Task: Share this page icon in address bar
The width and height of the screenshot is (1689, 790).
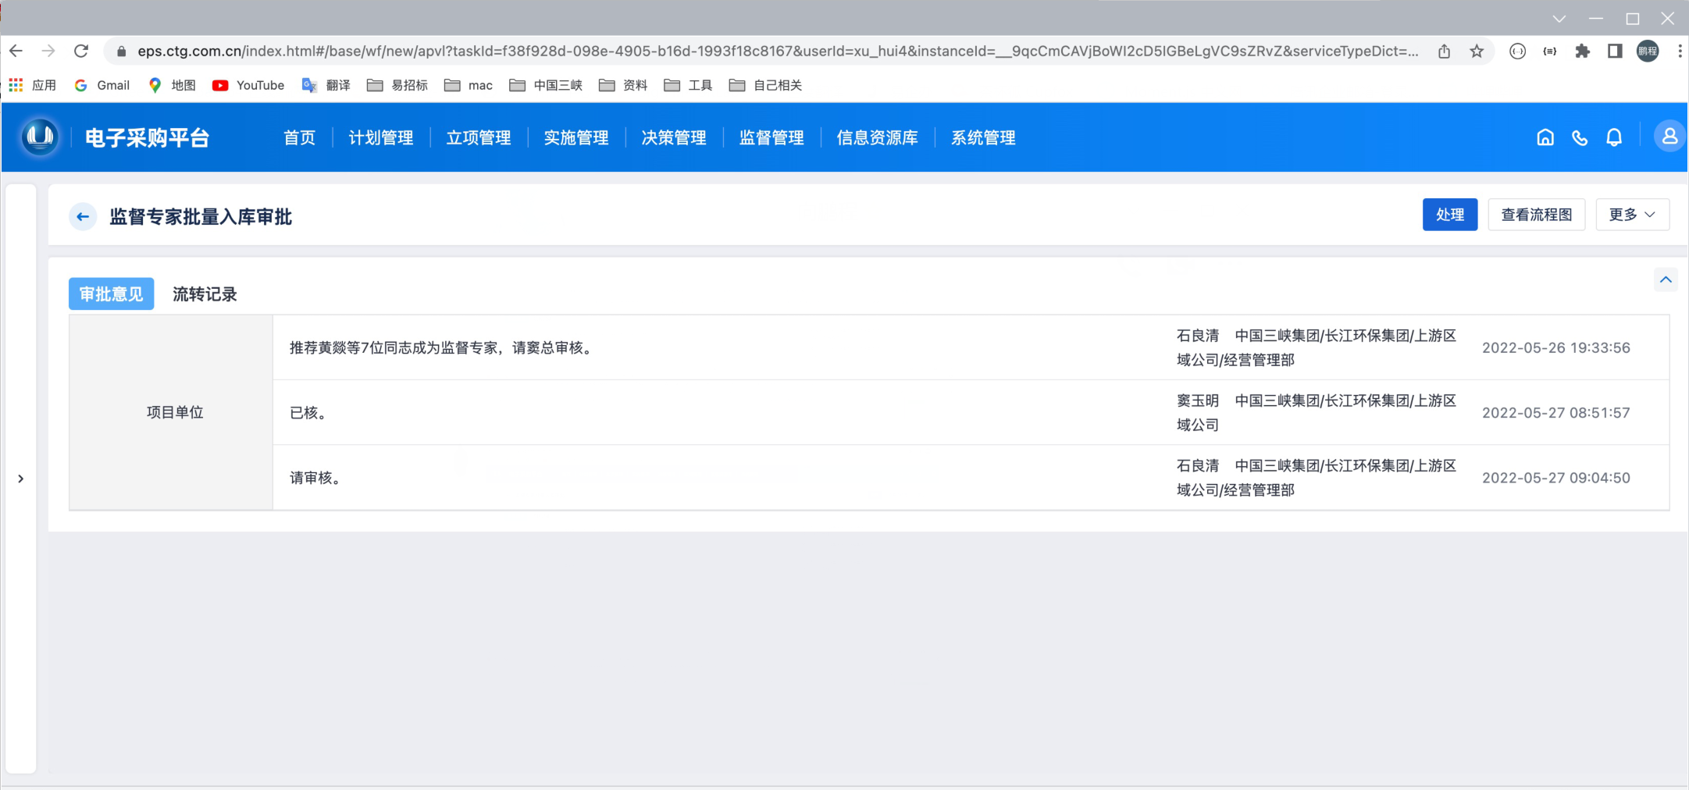Action: tap(1444, 51)
